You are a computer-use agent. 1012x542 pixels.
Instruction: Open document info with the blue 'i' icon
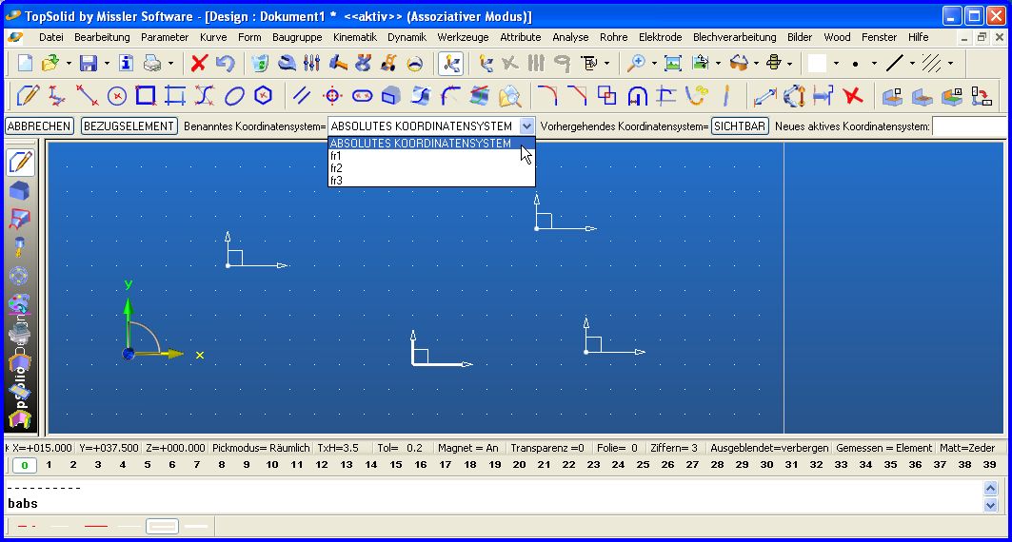[x=127, y=63]
